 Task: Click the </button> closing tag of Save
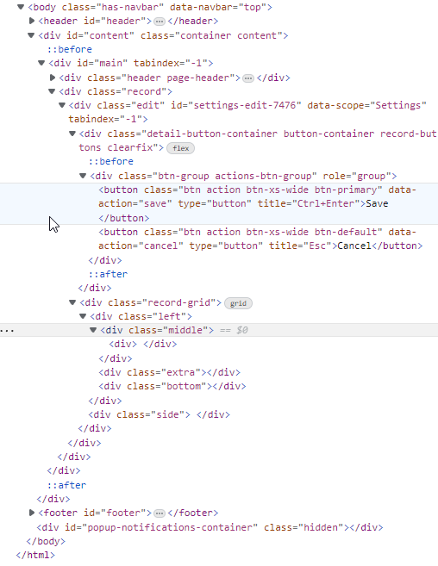click(124, 218)
